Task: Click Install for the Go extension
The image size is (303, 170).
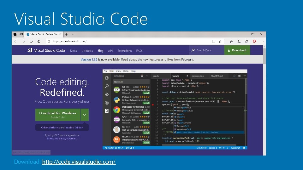Action: [x=146, y=133]
